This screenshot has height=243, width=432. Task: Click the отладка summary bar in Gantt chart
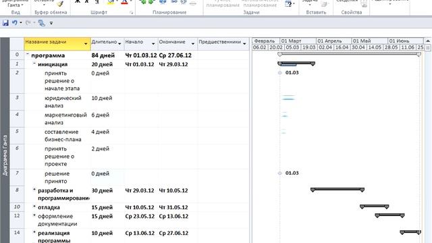tap(375, 207)
